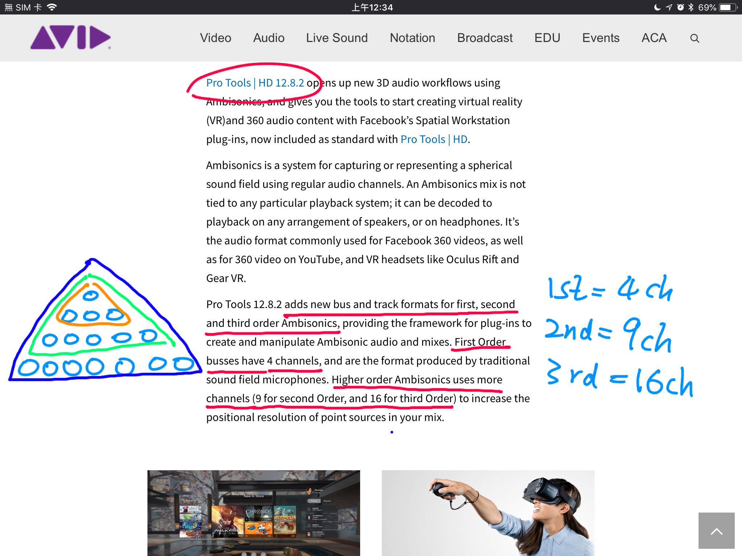742x556 pixels.
Task: Click the words "Ambisonics is a system"
Action: tap(261, 165)
